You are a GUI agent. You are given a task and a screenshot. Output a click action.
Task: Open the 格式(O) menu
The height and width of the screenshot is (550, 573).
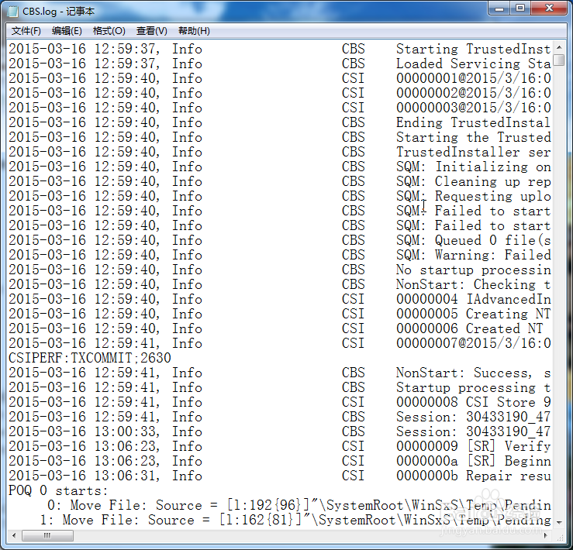coord(109,31)
